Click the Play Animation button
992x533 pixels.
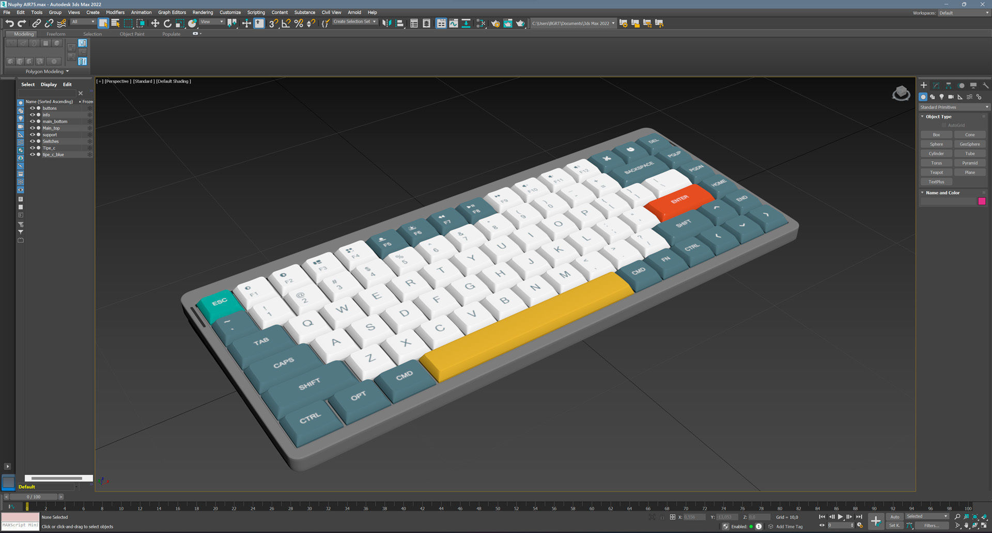tap(841, 516)
